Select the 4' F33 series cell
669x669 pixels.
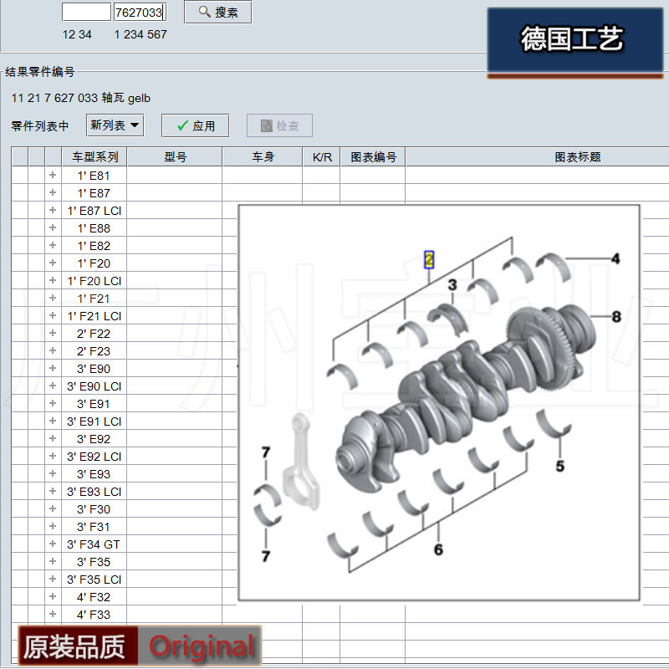pos(94,614)
